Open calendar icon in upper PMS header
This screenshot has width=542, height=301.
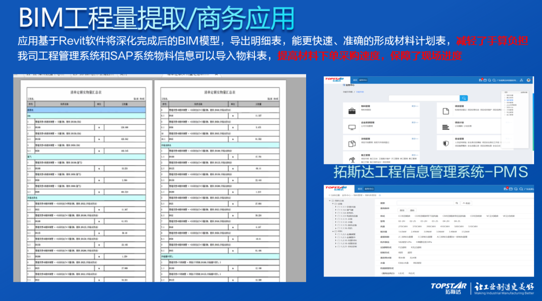click(x=485, y=80)
